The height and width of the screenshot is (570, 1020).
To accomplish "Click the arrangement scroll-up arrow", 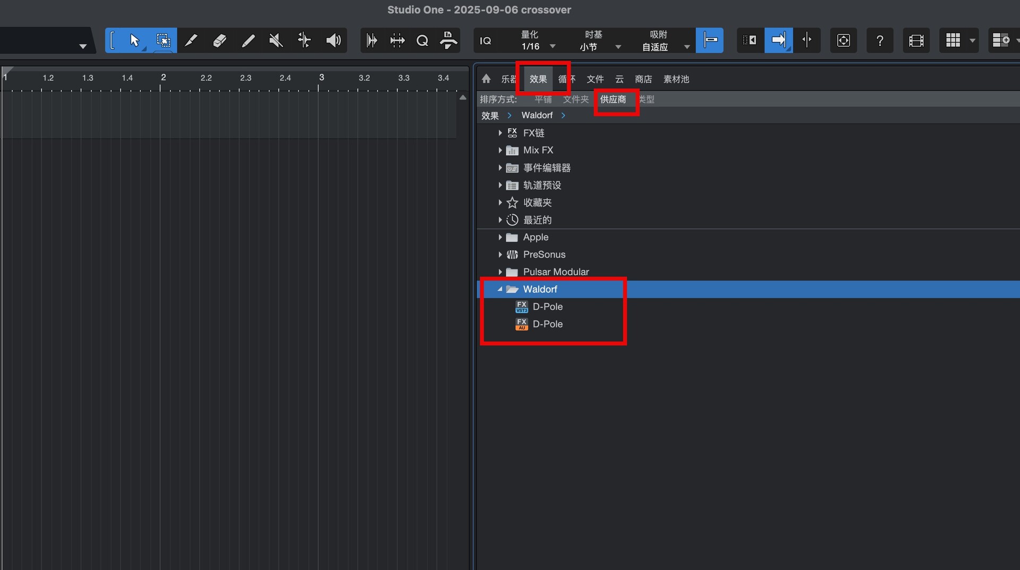I will 463,98.
